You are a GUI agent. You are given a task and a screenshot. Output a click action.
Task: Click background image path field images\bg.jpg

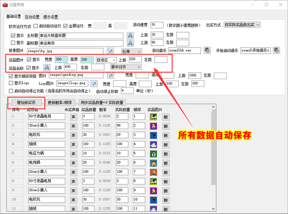[65, 51]
